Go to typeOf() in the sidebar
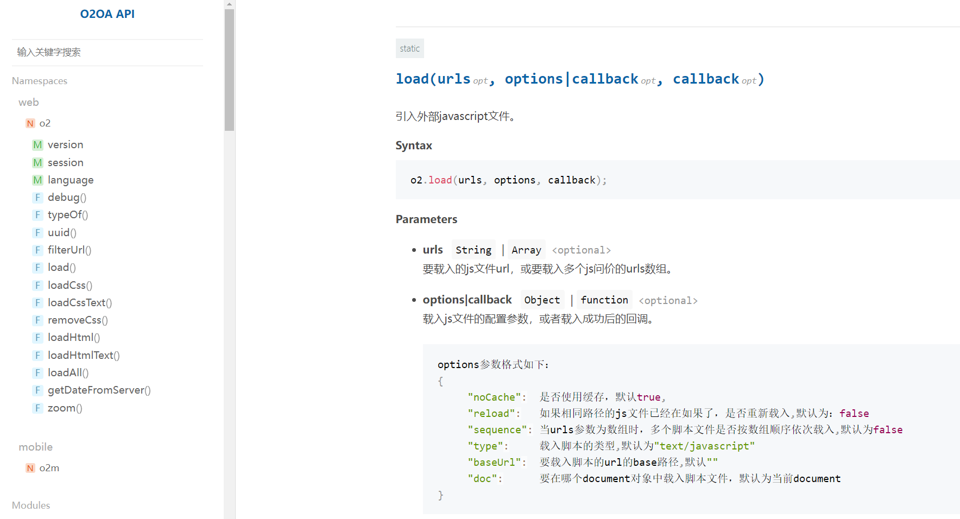 [67, 215]
